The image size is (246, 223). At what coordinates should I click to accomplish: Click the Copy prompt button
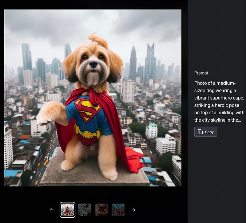pyautogui.click(x=205, y=132)
